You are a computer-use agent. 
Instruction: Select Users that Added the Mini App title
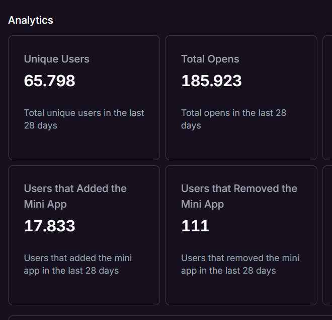point(75,196)
